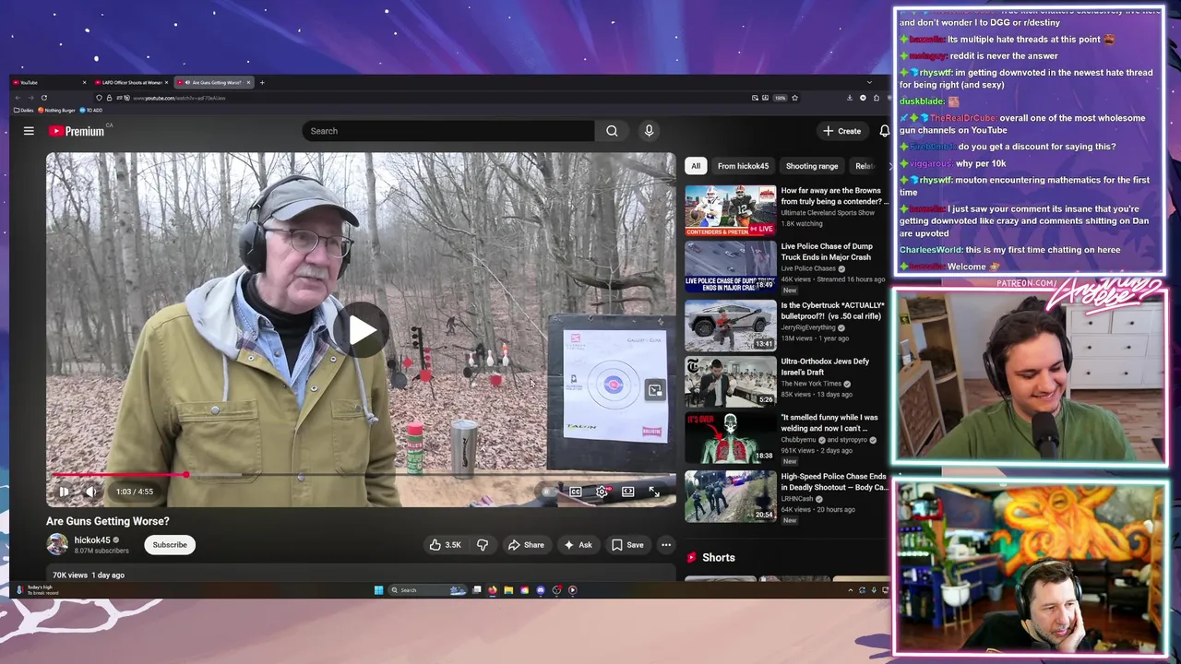The width and height of the screenshot is (1181, 664).
Task: Open the Create button
Action: pyautogui.click(x=842, y=131)
